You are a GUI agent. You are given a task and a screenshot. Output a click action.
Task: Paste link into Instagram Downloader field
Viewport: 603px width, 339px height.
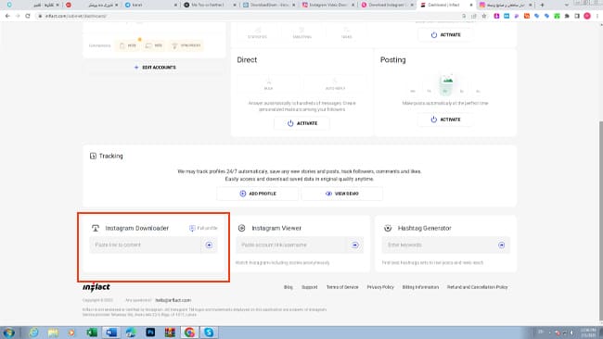pyautogui.click(x=145, y=245)
